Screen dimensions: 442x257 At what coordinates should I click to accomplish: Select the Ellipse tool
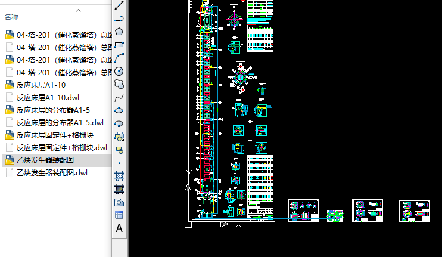[x=119, y=110]
